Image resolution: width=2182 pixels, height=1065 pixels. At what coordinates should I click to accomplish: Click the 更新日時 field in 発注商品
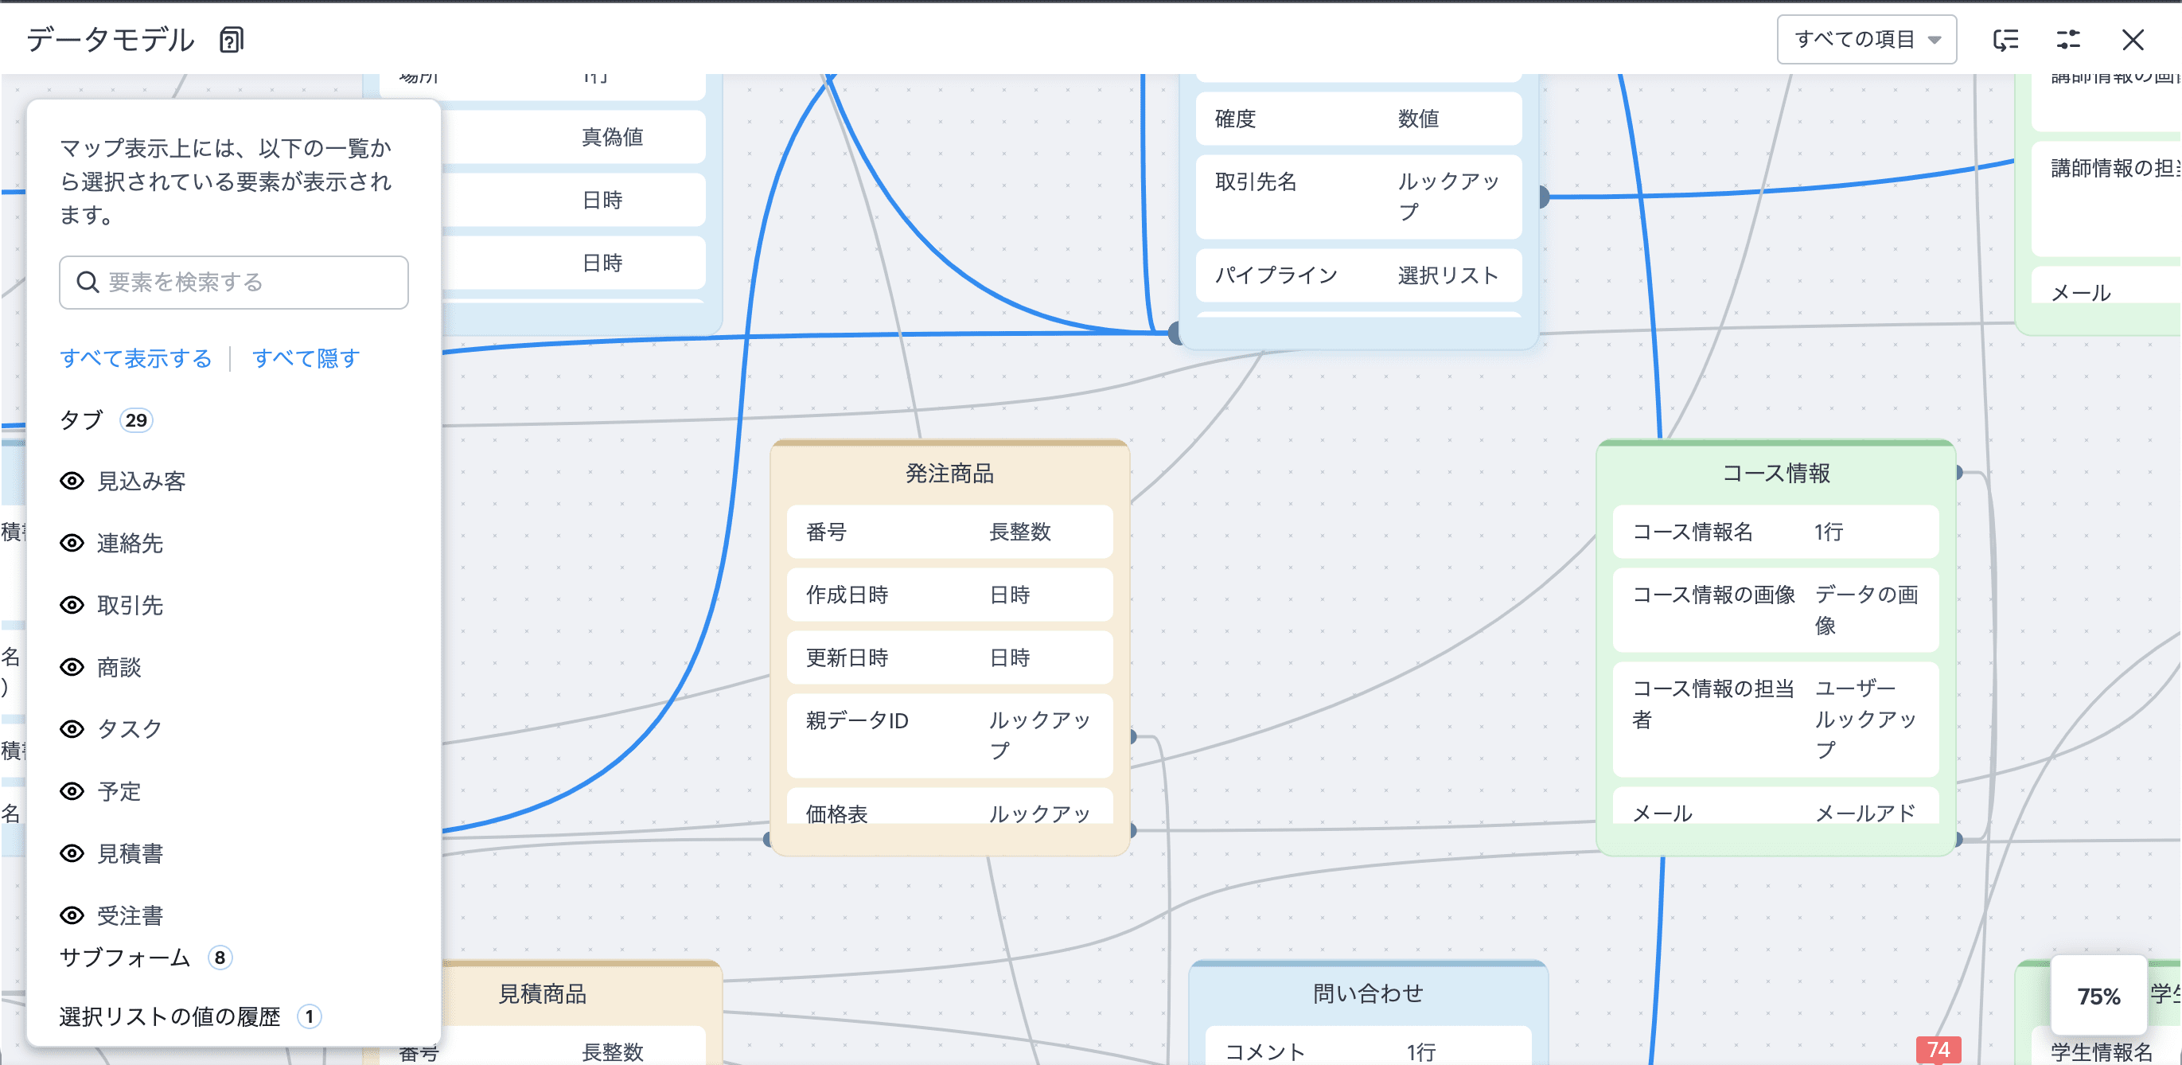(x=949, y=657)
